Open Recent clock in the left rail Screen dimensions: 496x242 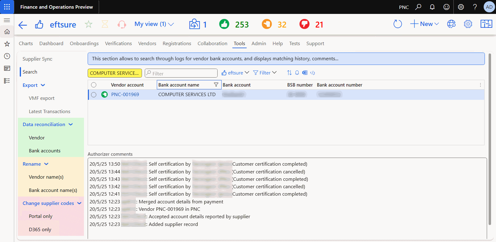click(x=7, y=56)
